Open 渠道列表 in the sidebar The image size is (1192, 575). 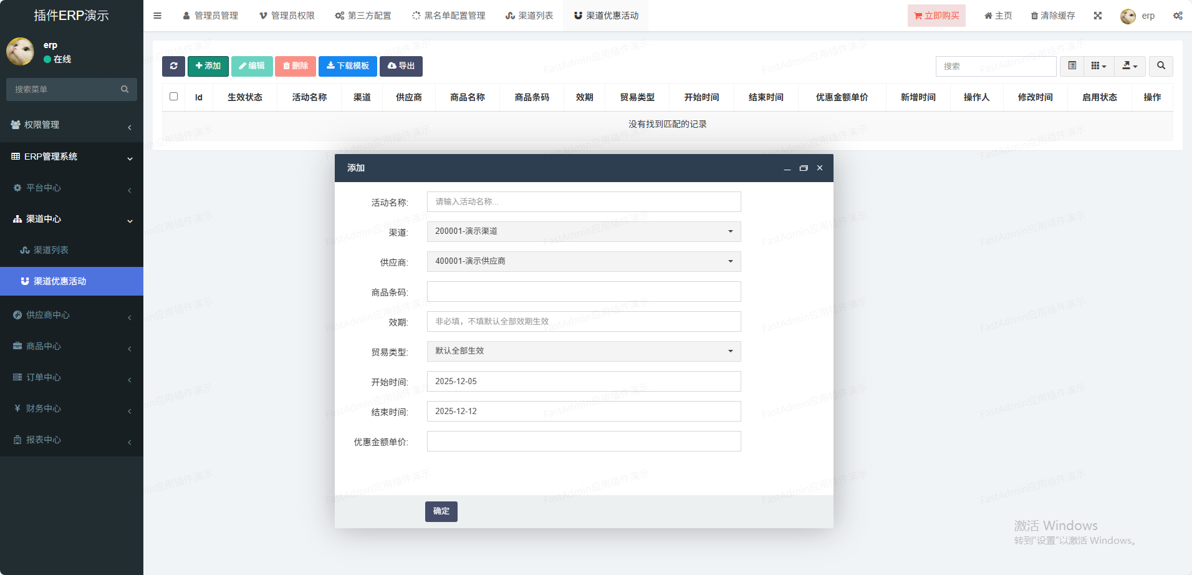(x=51, y=250)
